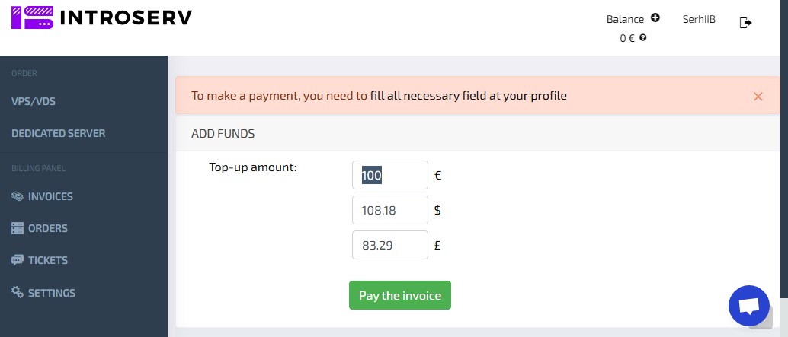Click the Invoices money icon in sidebar
This screenshot has height=337, width=788.
coord(17,196)
